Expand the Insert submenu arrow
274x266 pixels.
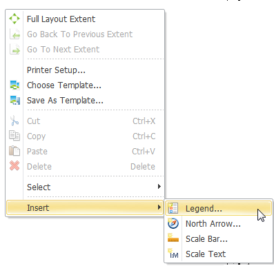[x=159, y=207]
